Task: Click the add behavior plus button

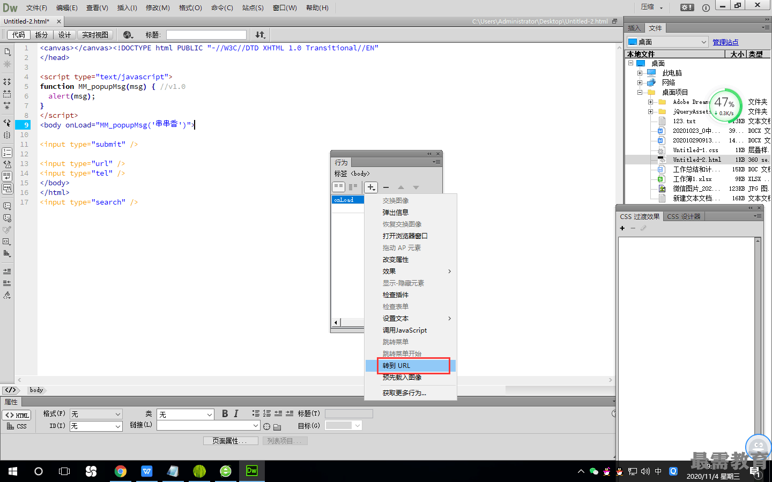Action: pos(371,187)
